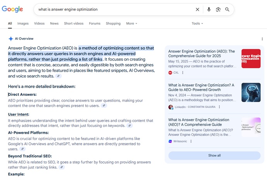Screen dimensions: 267x183
Task: Open source link chip in User Intent paragraph
Action: 130,126
